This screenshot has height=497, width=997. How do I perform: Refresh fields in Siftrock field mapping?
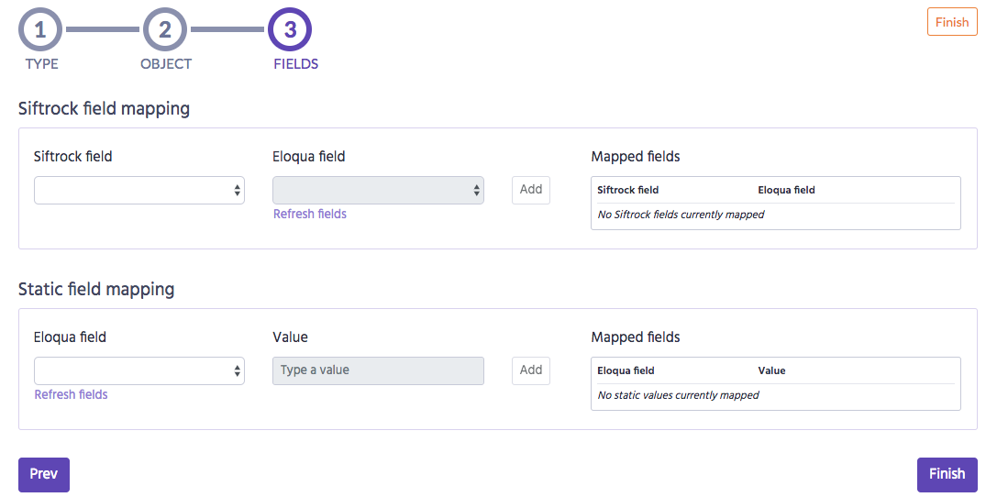(x=310, y=215)
